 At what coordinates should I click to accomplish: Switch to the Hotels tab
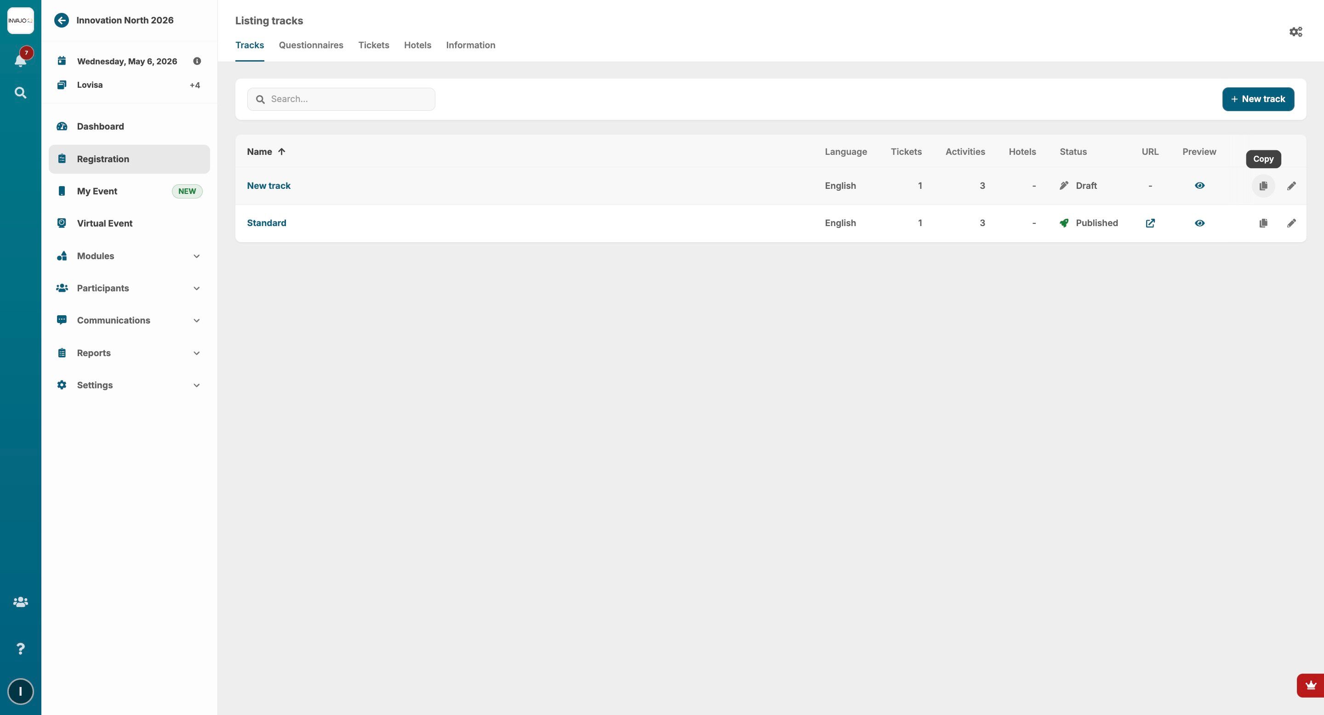[417, 45]
